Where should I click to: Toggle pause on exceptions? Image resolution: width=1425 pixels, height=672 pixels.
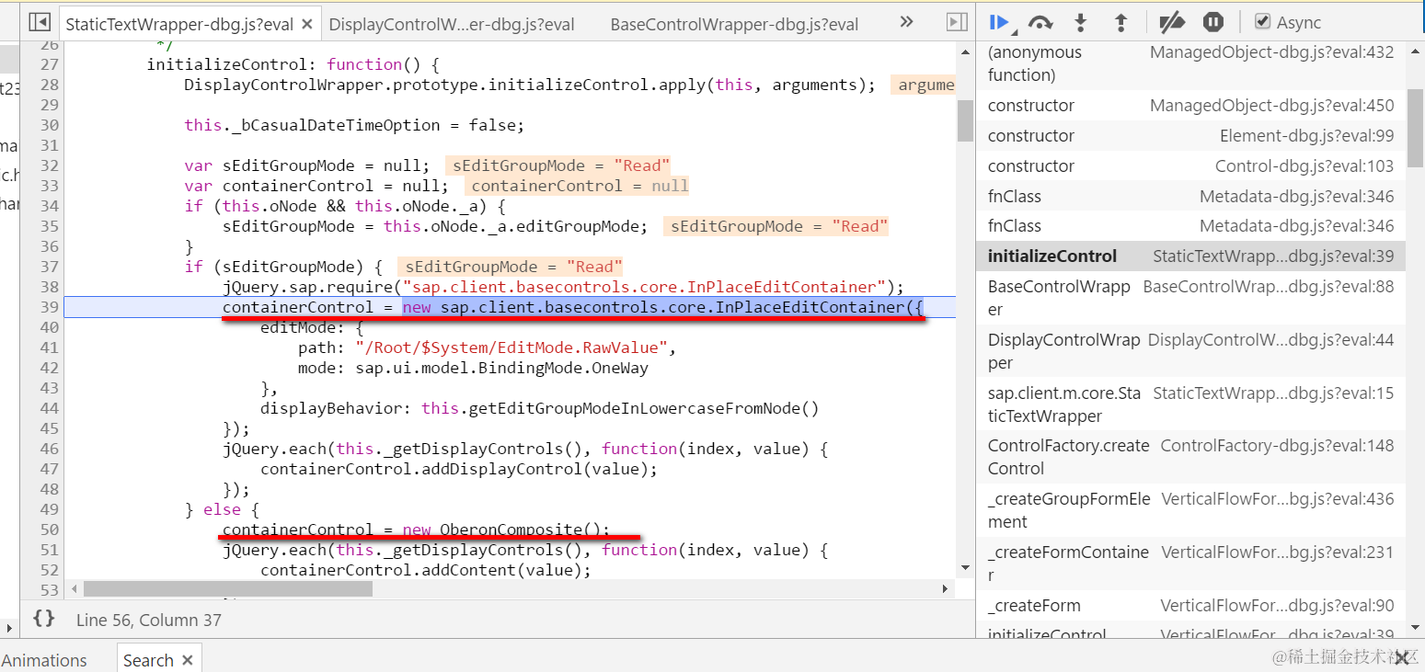tap(1213, 22)
